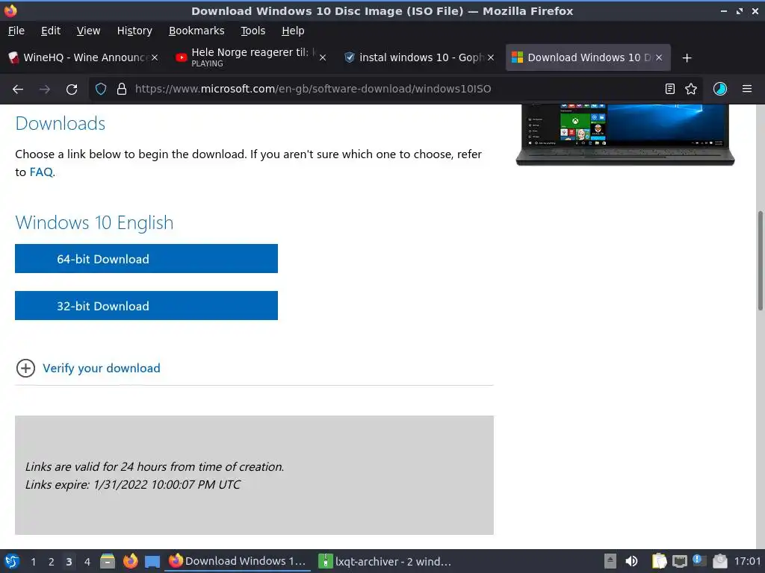Start the 64-bit Download
The image size is (765, 573).
[x=146, y=259]
